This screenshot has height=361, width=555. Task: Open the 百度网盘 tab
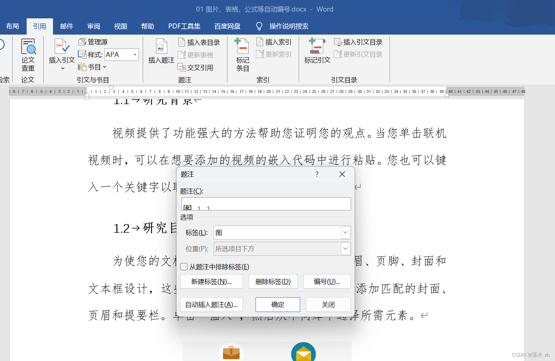pyautogui.click(x=227, y=26)
